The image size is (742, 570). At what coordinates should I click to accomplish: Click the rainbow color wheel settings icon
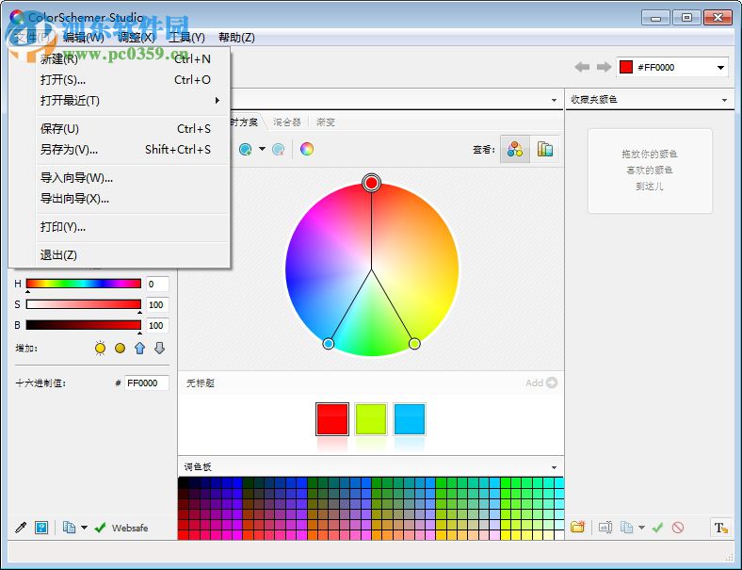pos(307,149)
